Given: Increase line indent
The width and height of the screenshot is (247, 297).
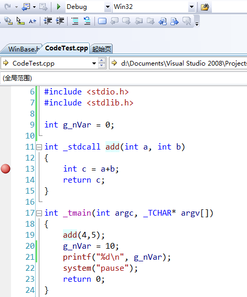Looking at the screenshot, I should pos(60,21).
